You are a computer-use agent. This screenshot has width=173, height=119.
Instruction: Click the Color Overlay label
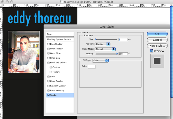coord(57,81)
